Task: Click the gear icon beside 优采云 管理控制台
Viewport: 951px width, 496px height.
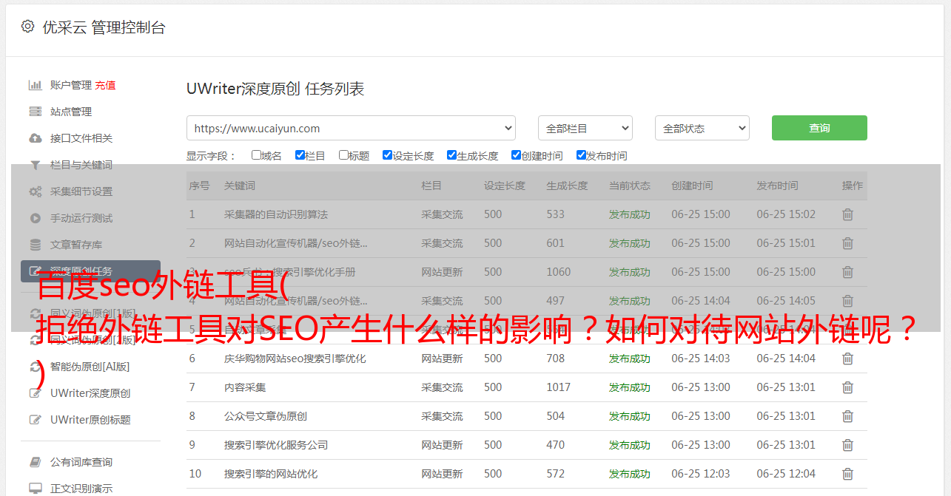Action: [27, 27]
